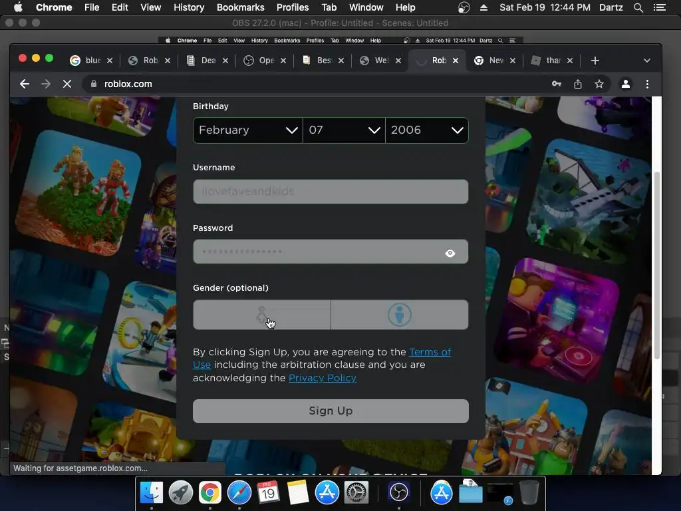
Task: Open App Store from the Dock
Action: (327, 493)
